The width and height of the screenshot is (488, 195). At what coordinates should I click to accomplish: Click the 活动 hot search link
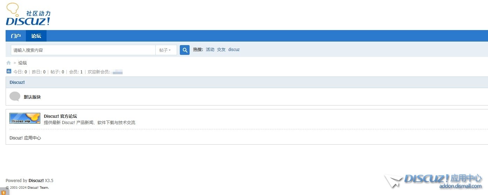point(210,50)
